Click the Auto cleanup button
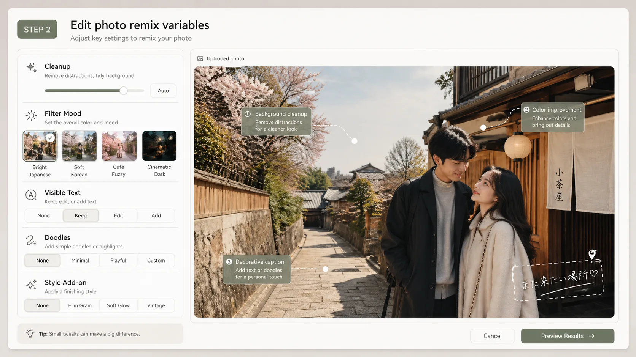Screen dimensions: 636x357 tap(163, 90)
